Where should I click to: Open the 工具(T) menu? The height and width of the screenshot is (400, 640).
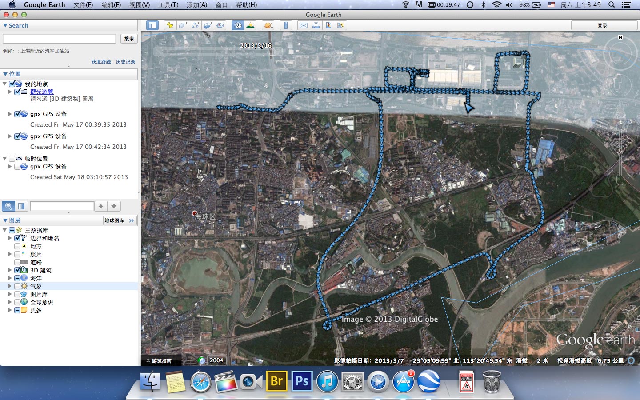(x=168, y=5)
